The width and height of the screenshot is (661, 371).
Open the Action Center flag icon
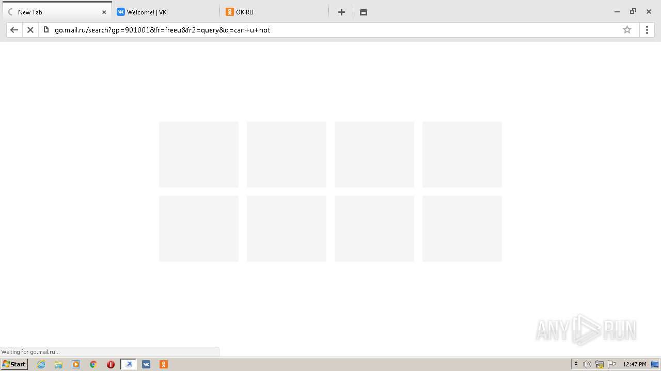click(612, 364)
